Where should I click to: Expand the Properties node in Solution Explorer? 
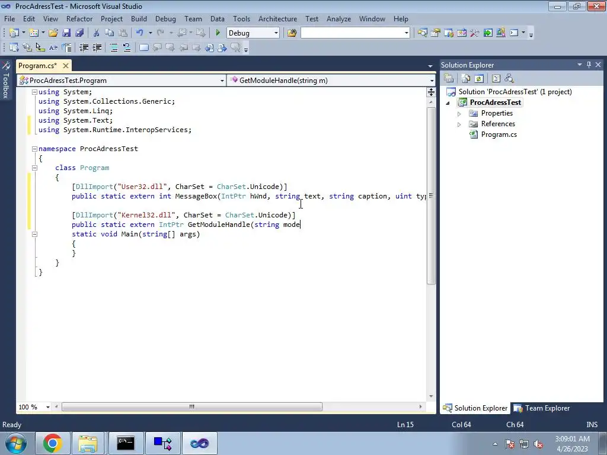click(x=459, y=114)
